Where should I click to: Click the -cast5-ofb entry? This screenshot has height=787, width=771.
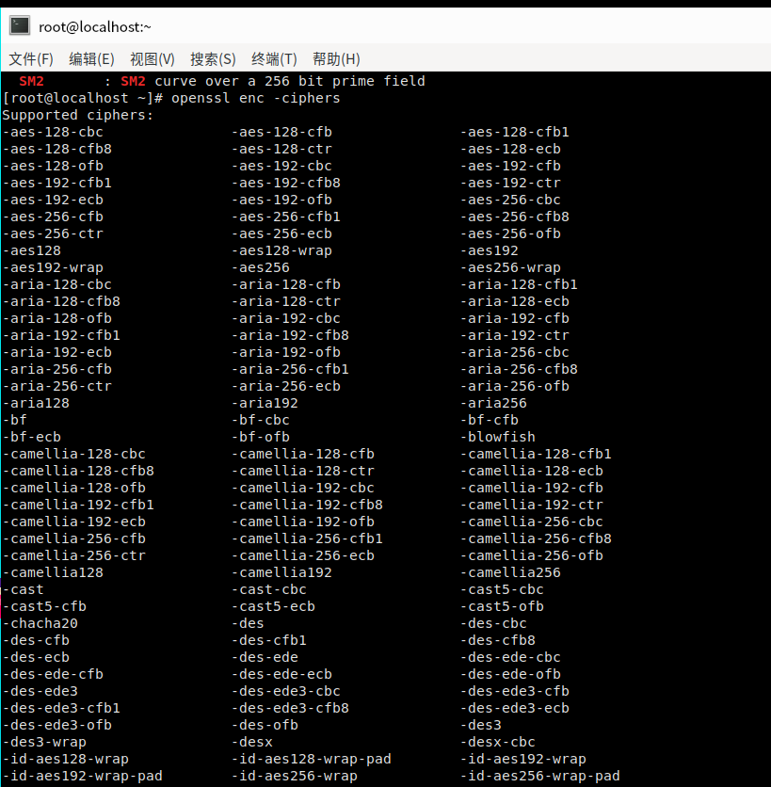(502, 606)
